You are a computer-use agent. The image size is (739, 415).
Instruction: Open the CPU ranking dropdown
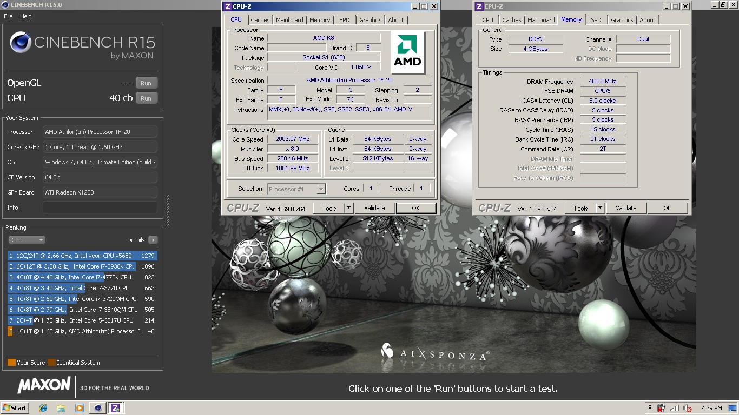tap(27, 240)
